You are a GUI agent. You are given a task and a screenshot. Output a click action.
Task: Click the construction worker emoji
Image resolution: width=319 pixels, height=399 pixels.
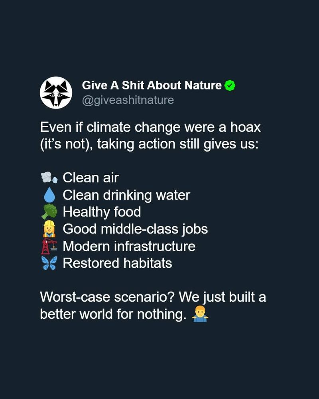49,229
